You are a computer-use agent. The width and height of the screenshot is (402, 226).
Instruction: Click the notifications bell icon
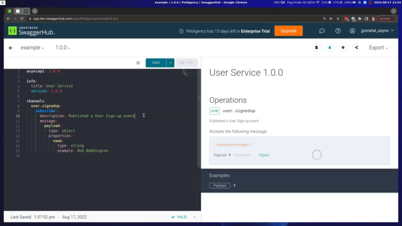pyautogui.click(x=330, y=48)
